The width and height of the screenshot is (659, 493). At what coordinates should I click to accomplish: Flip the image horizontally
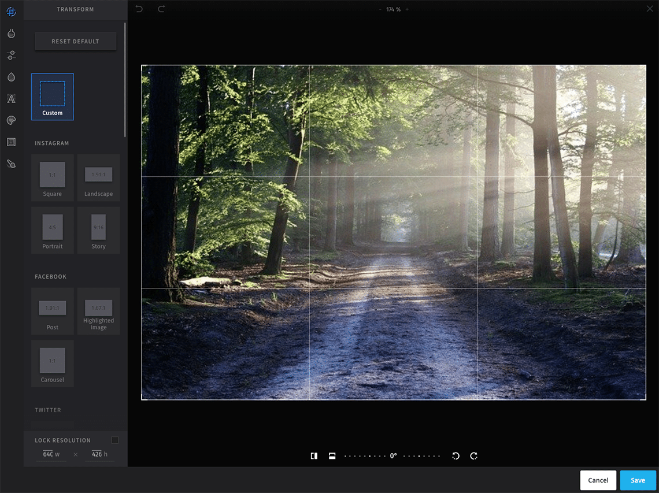pos(314,456)
